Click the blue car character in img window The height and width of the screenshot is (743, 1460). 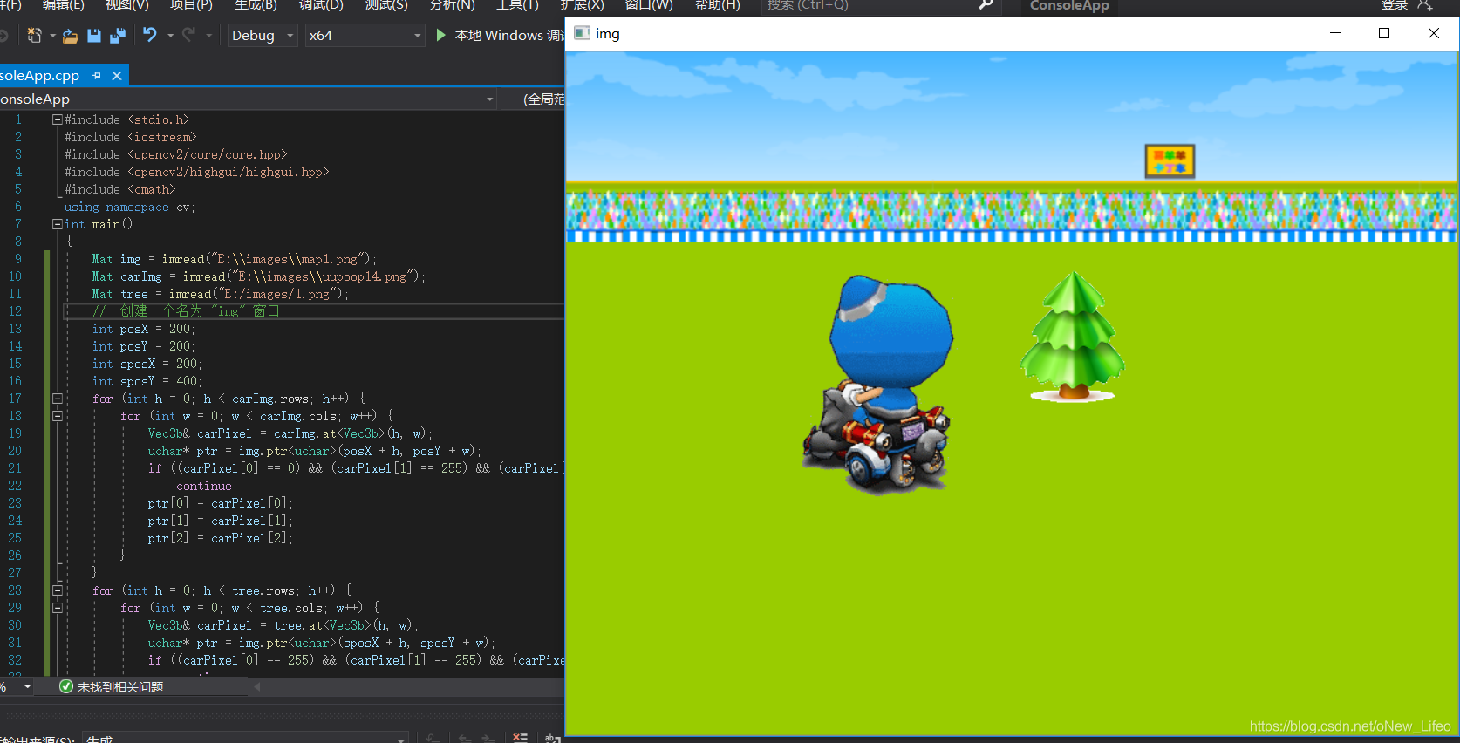[x=879, y=385]
